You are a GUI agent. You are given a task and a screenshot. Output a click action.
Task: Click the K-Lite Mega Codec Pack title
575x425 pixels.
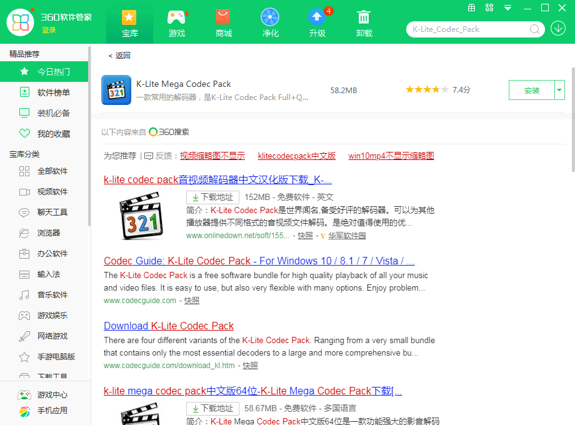coord(183,84)
